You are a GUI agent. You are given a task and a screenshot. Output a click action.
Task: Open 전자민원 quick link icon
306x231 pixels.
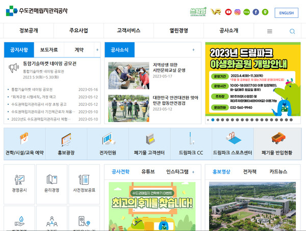click(x=109, y=138)
